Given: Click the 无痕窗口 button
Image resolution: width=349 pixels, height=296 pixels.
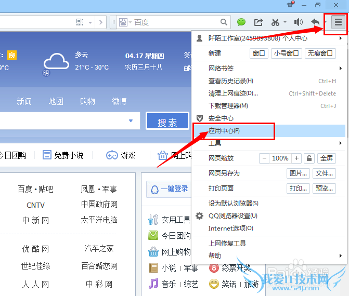Looking at the screenshot, I should pos(320,53).
